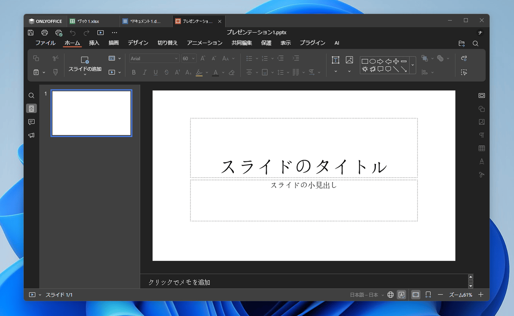Screen dimensions: 514x316
Task: Toggle spell checking in the status bar
Action: coord(401,295)
